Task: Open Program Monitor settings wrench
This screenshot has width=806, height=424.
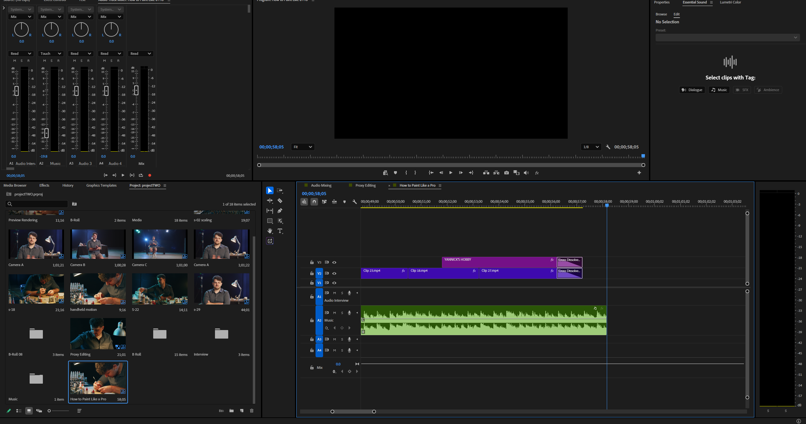Action: (x=608, y=147)
